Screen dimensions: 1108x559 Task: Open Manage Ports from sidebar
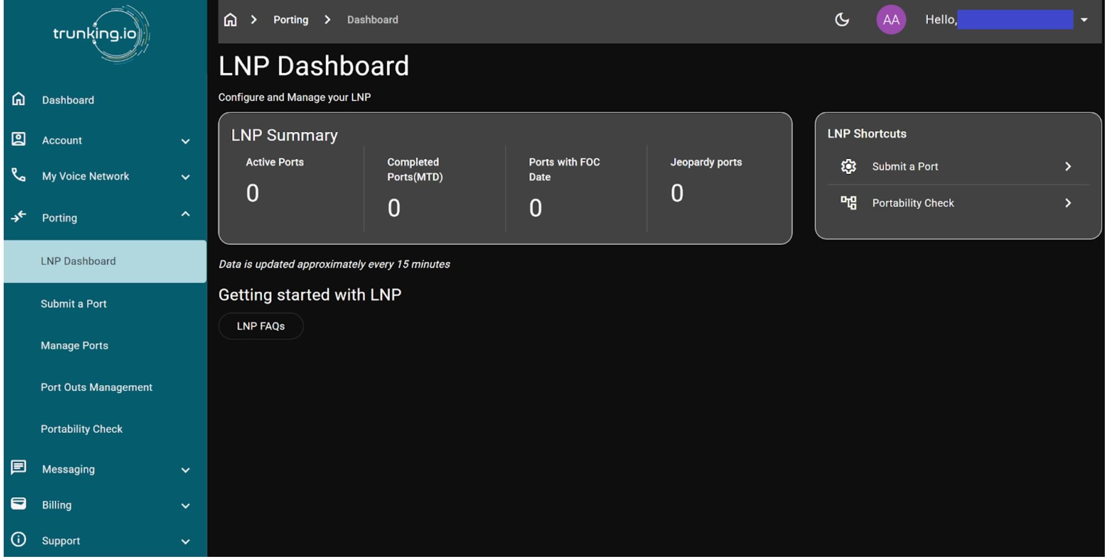click(x=74, y=346)
